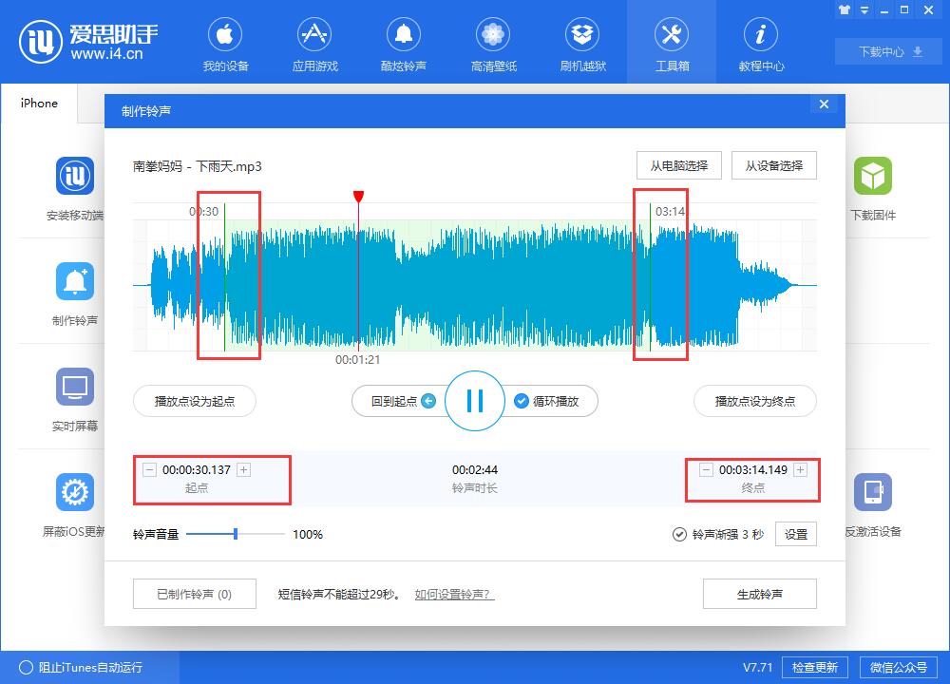Click the 生成铃声 generate button

tap(759, 593)
